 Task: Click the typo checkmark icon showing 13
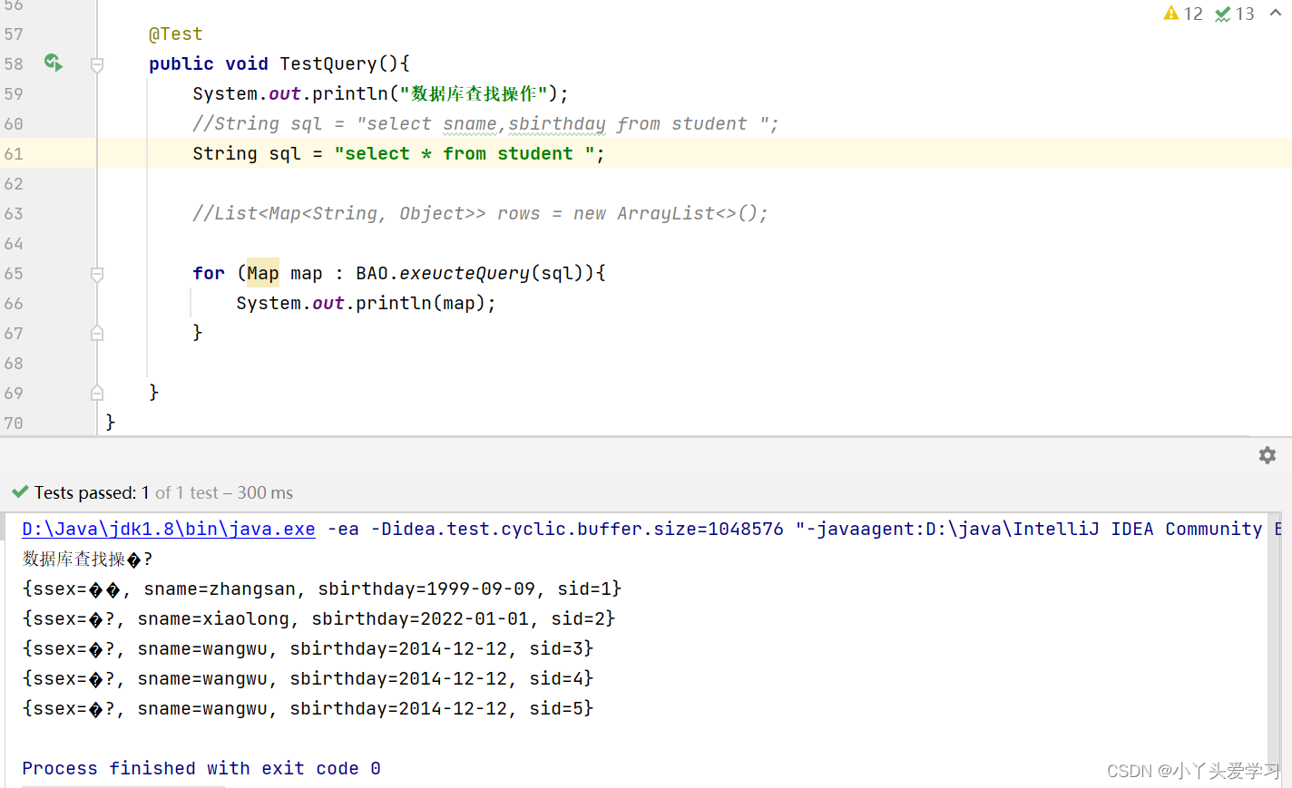[1223, 14]
